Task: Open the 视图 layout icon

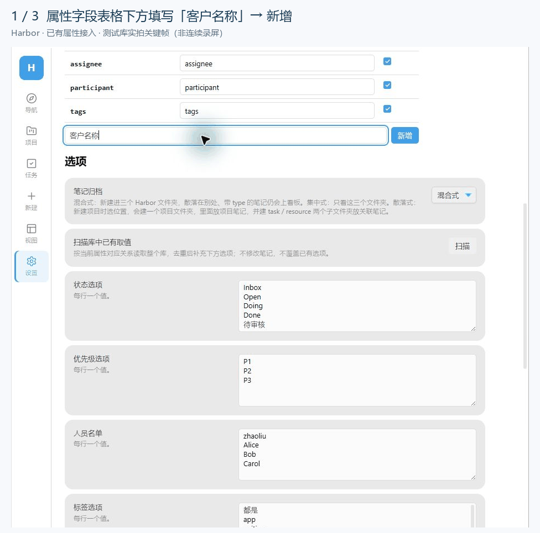Action: (x=32, y=229)
